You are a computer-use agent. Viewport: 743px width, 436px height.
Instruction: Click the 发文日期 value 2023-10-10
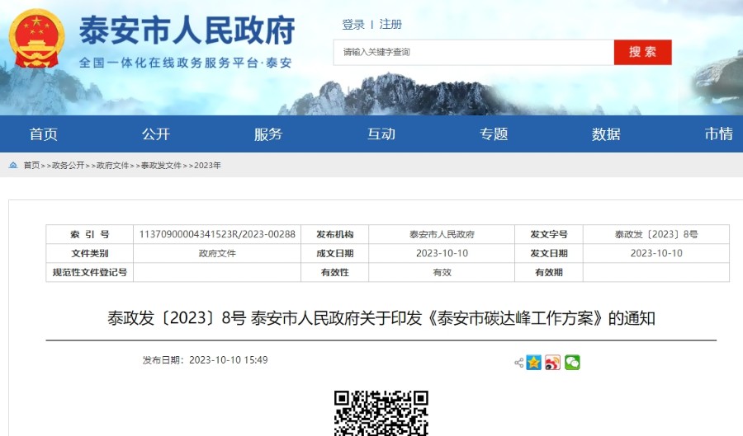(x=656, y=254)
